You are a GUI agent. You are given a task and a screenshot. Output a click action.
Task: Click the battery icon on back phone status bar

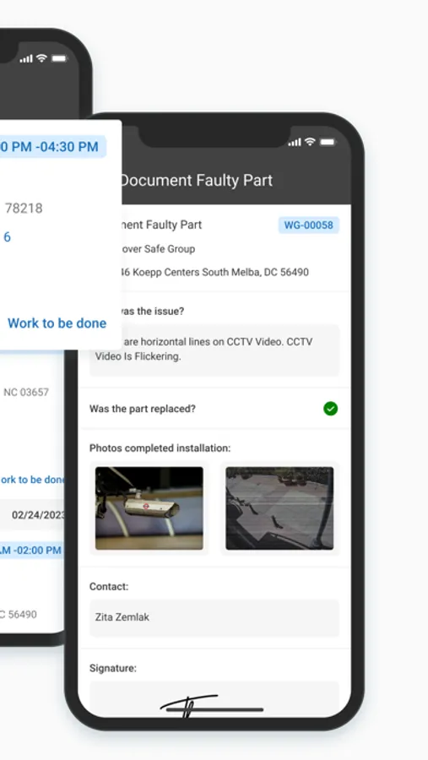(59, 58)
